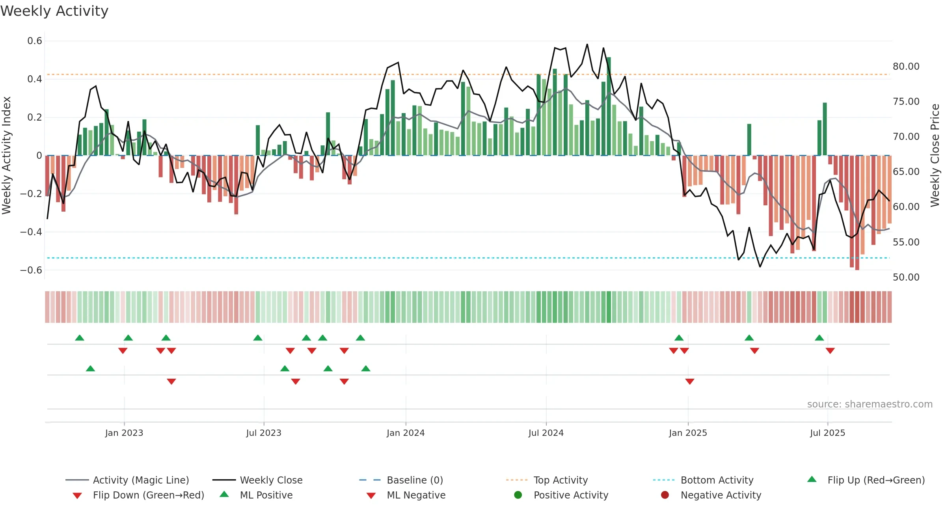
Task: Click the green triangle icon beside ML Positive legend
Action: click(x=224, y=494)
